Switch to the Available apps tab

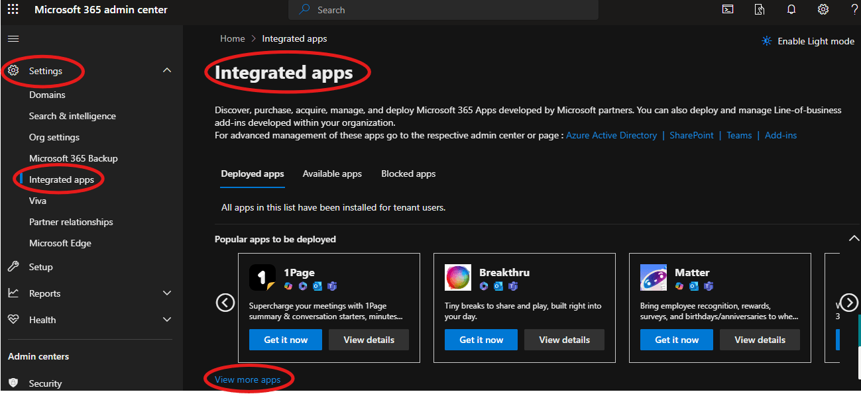click(332, 174)
